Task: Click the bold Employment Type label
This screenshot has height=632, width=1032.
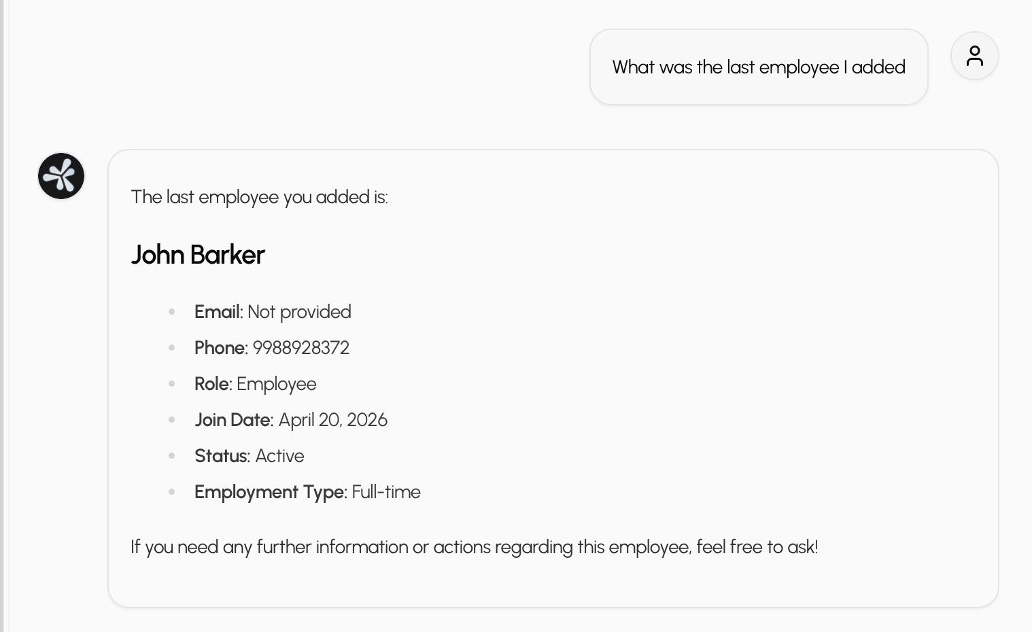Action: pos(271,492)
